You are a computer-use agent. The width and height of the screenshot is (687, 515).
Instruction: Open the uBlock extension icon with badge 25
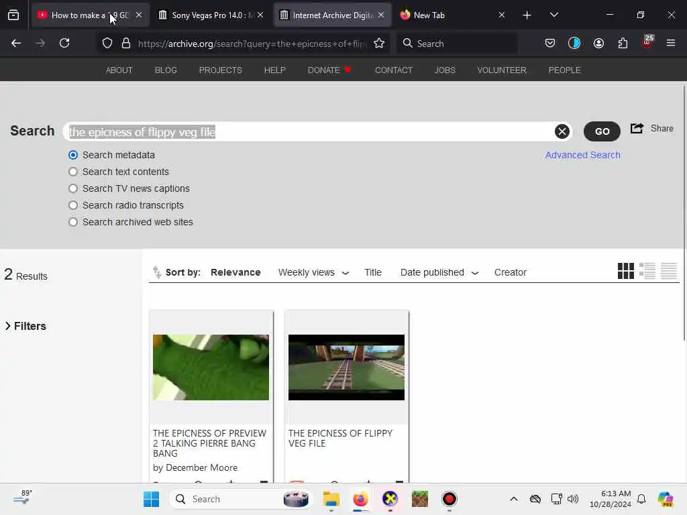pyautogui.click(x=647, y=42)
